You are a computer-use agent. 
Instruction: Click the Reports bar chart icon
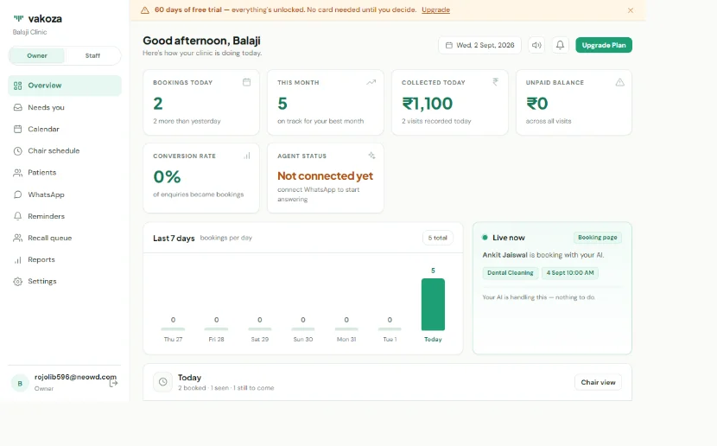pyautogui.click(x=18, y=260)
